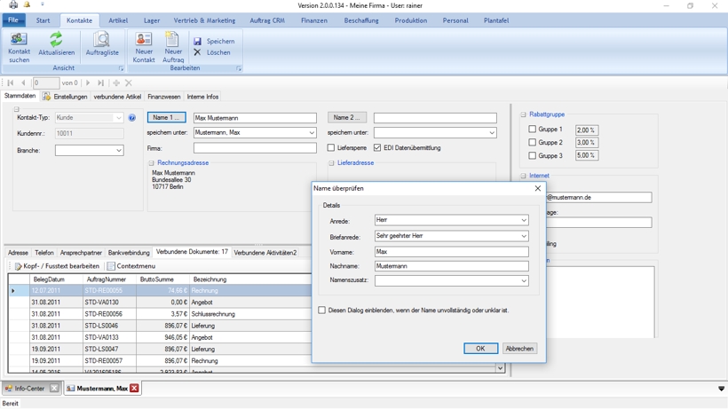The image size is (728, 409).
Task: Click the print icon in title bar
Action: click(13, 5)
